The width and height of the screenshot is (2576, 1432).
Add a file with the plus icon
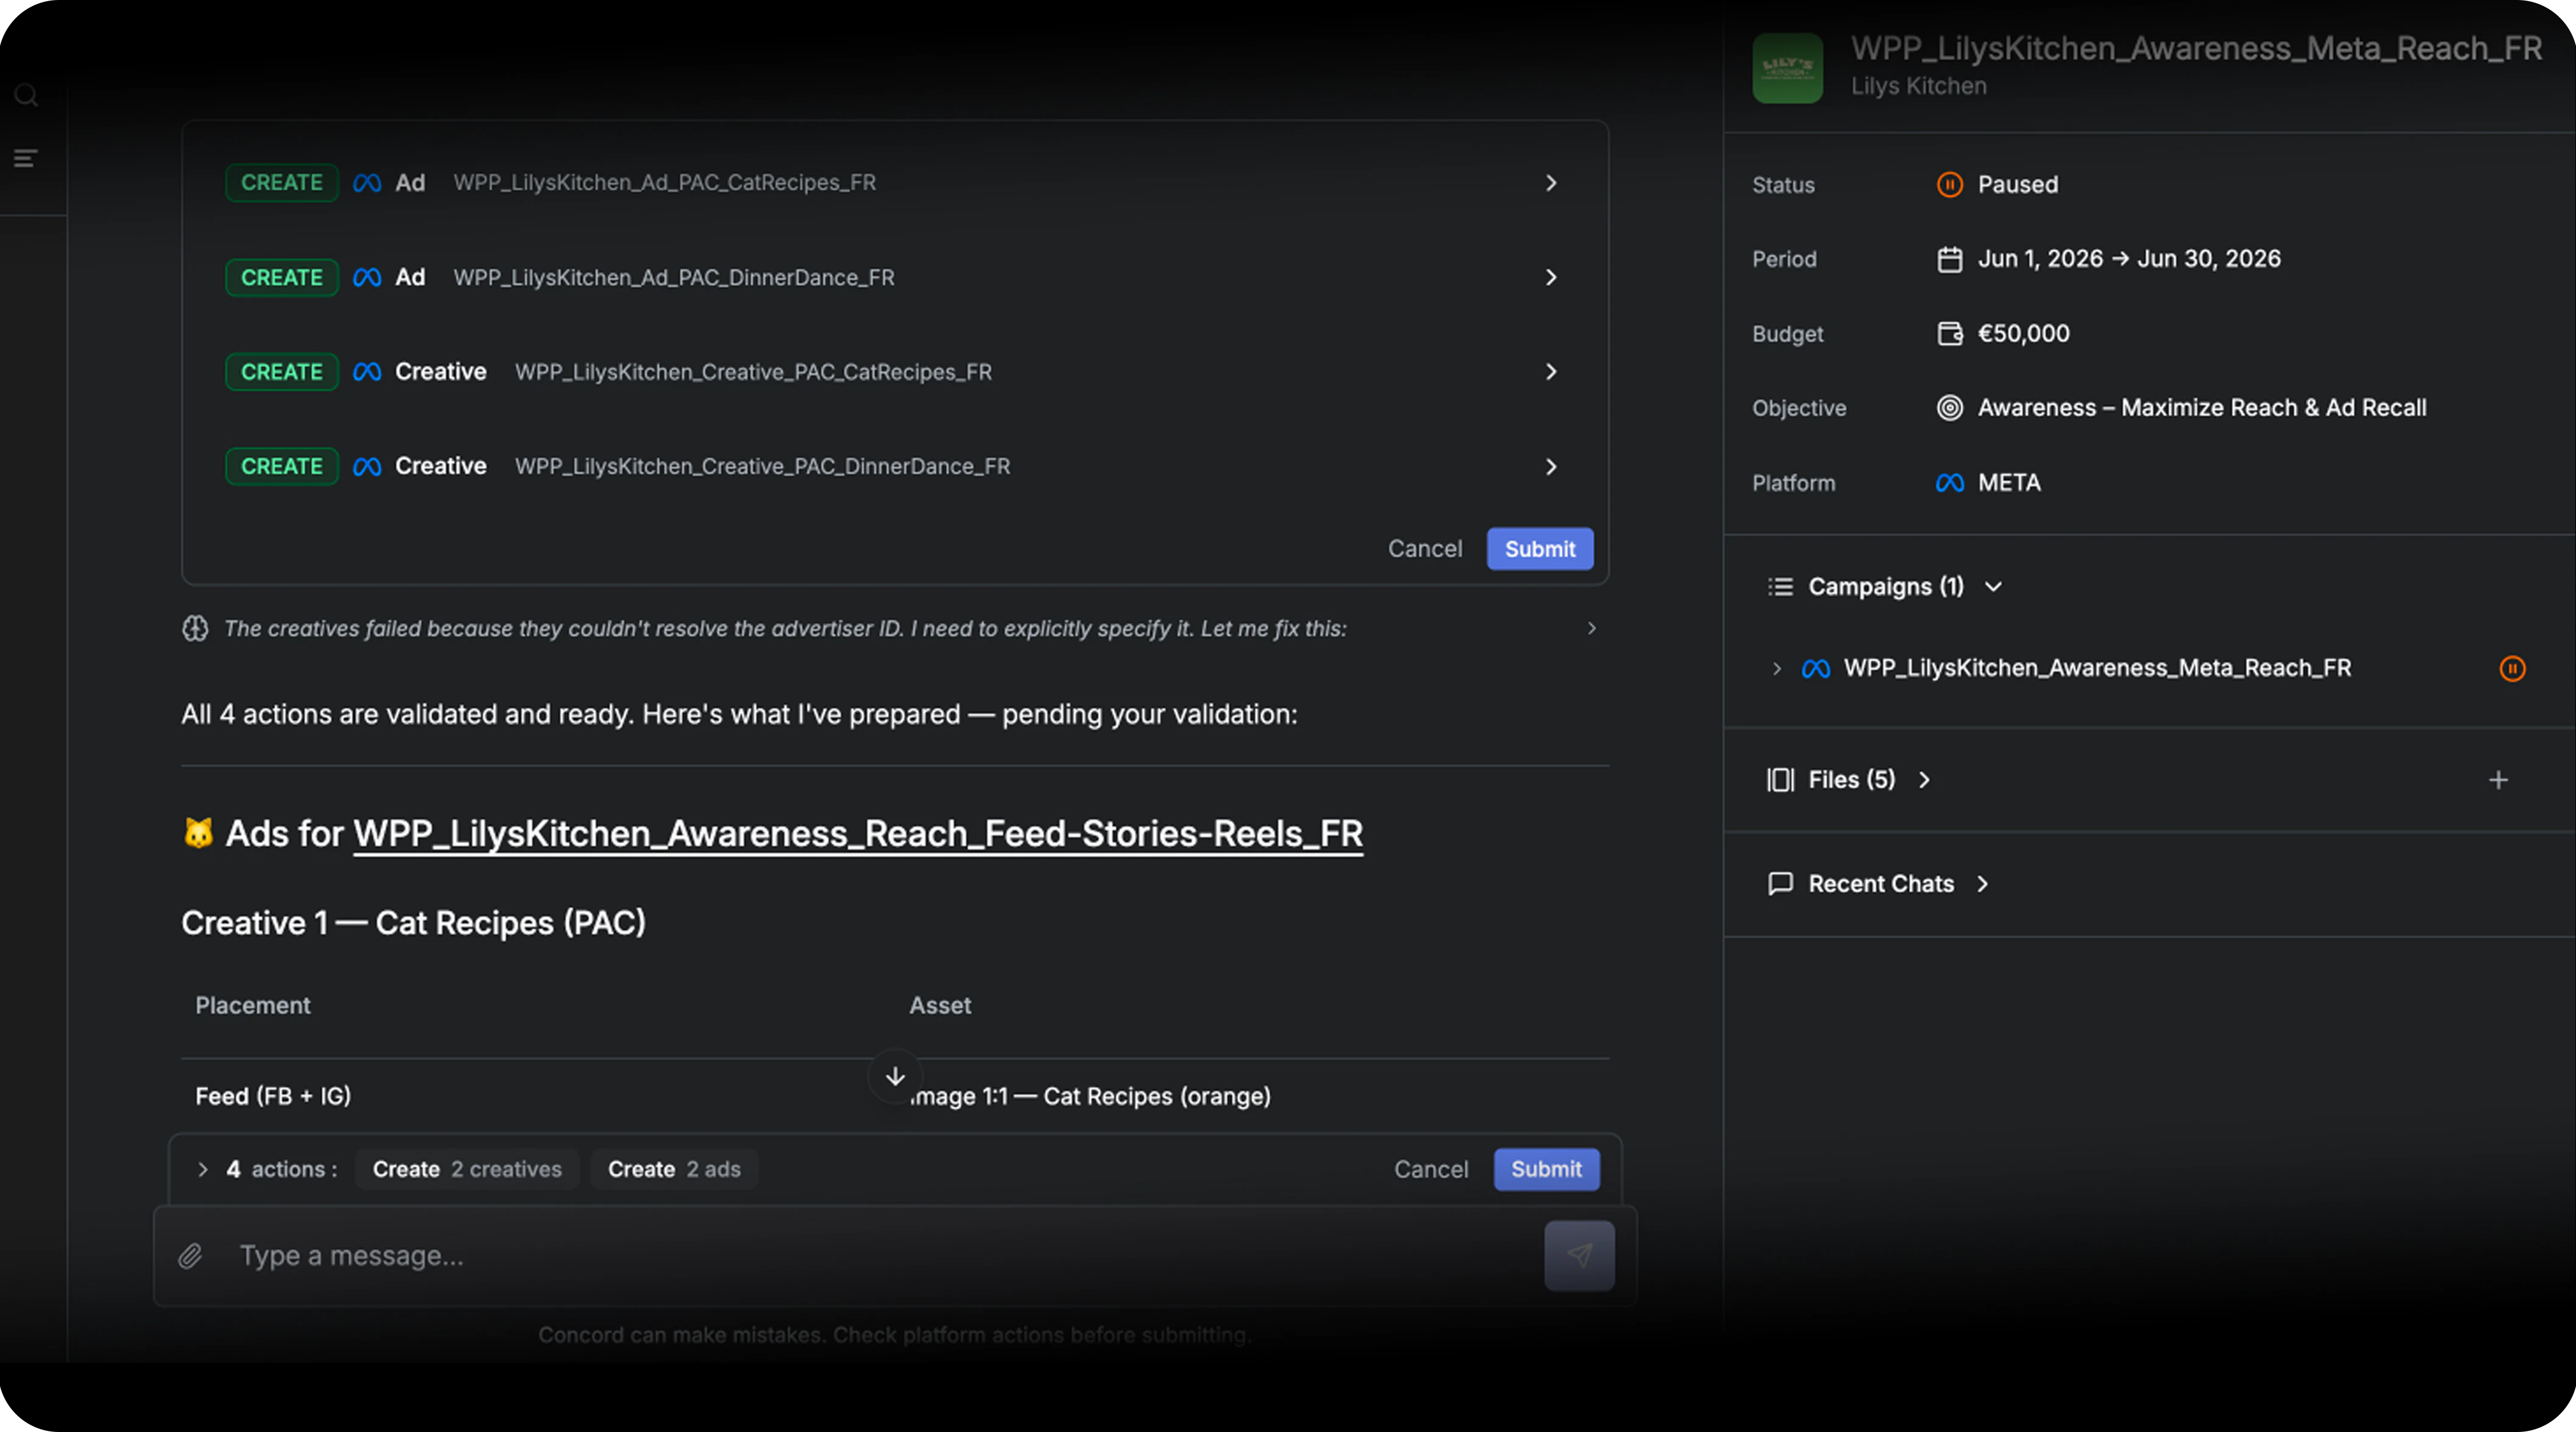coord(2498,780)
